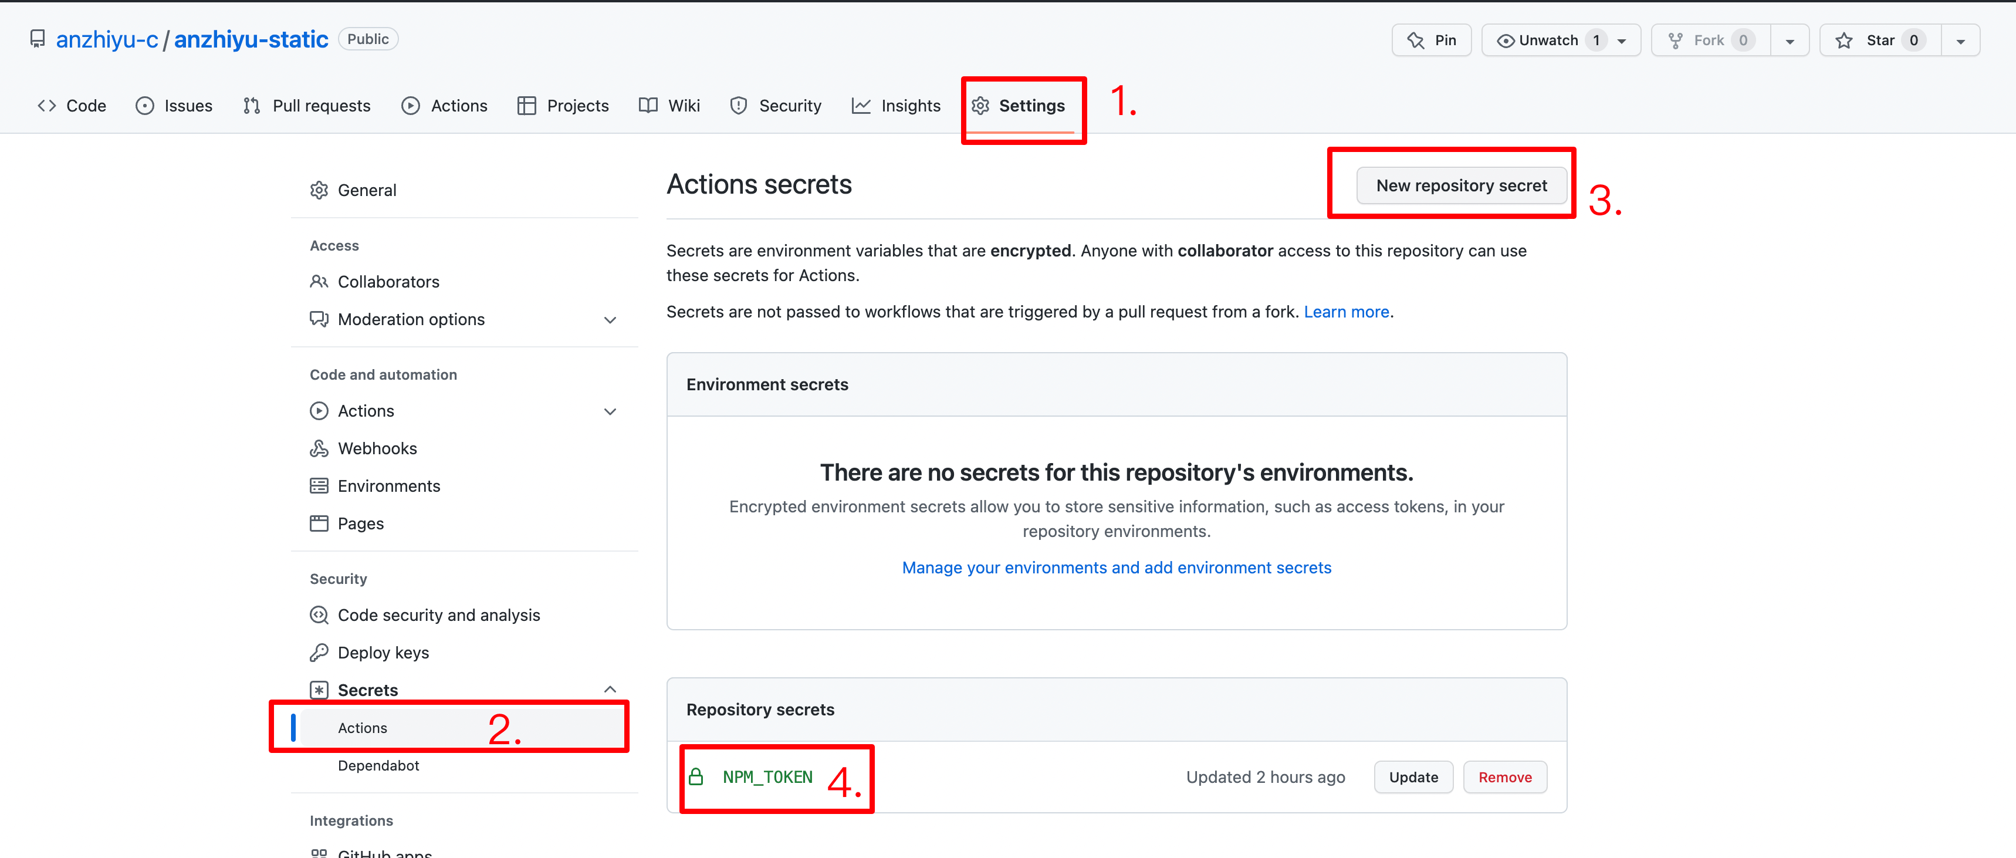Screen dimensions: 2016x858
Task: Click the lock icon beside NPM_TOKEN
Action: (x=696, y=778)
